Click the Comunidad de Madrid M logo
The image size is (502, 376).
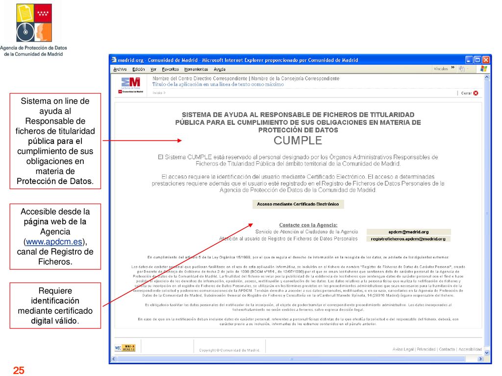[130, 85]
